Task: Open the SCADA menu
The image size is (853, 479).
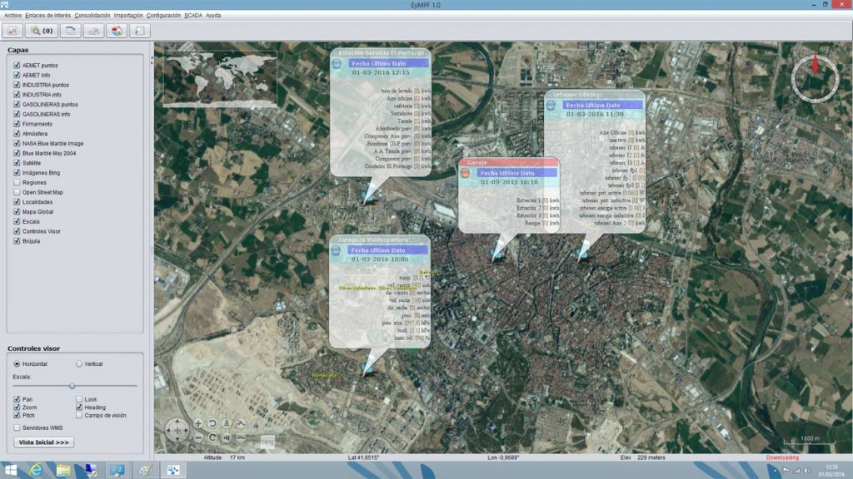Action: tap(193, 15)
